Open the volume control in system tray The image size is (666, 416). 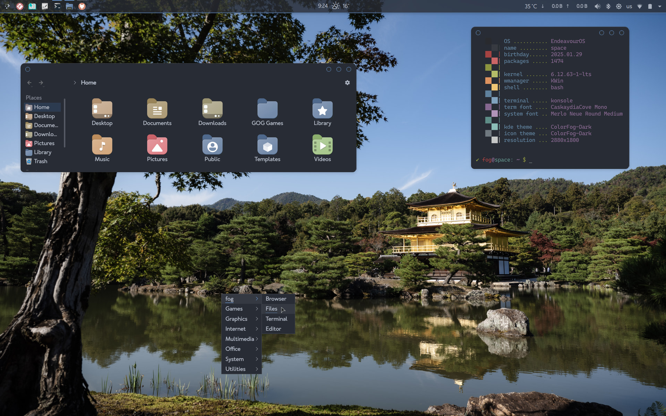(597, 6)
